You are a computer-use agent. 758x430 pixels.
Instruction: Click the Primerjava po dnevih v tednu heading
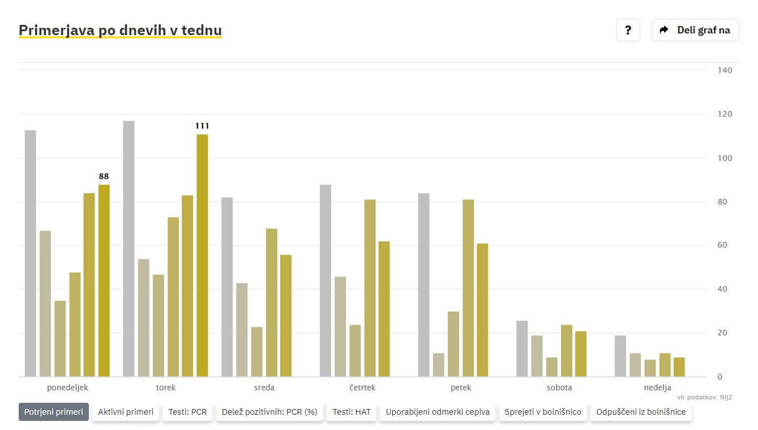tap(120, 30)
